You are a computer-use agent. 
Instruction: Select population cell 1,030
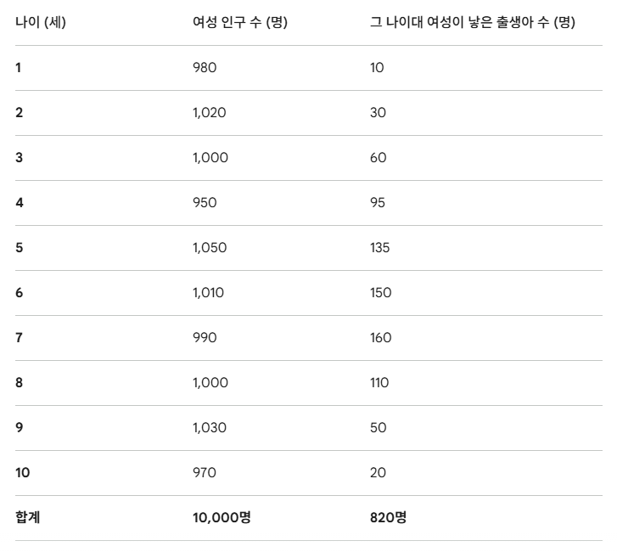210,427
